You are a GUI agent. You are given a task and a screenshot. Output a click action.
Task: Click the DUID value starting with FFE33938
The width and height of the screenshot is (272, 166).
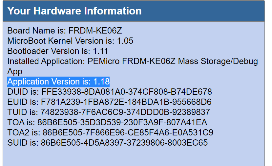pyautogui.click(x=127, y=92)
